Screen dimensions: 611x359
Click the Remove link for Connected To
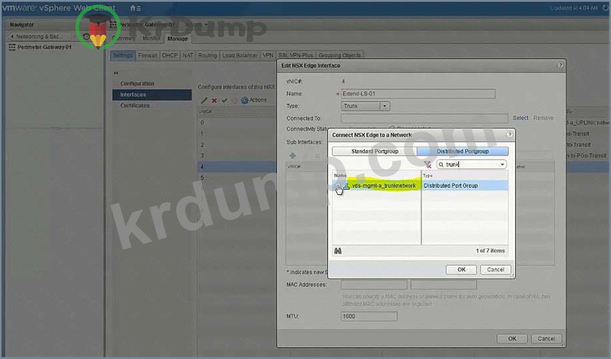pos(543,118)
